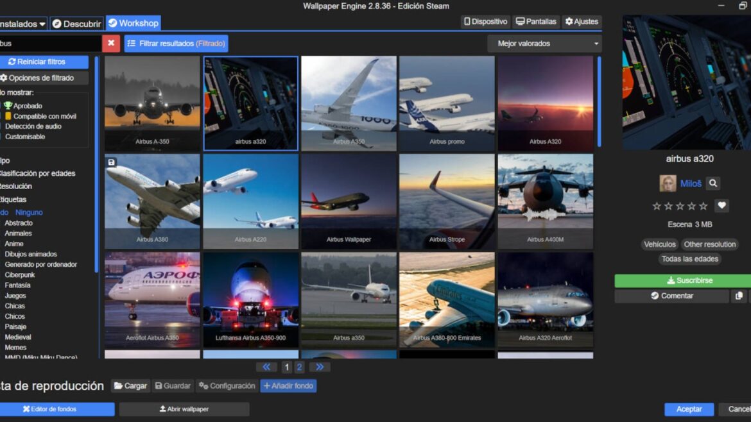
Task: Toggle Detección de audio filter
Action: (33, 126)
